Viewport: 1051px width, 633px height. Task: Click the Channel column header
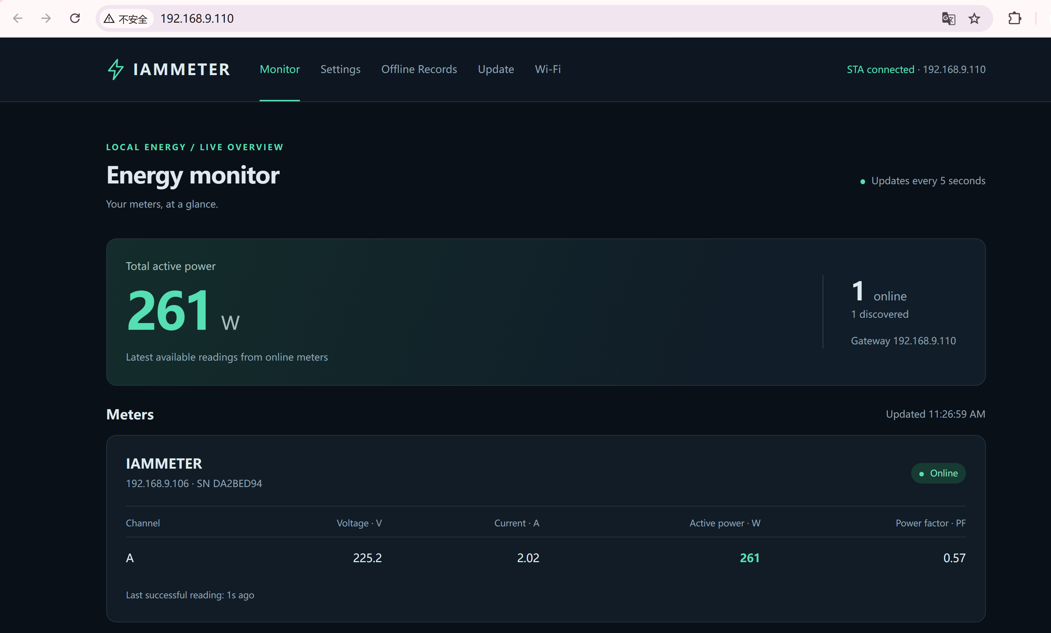point(143,524)
